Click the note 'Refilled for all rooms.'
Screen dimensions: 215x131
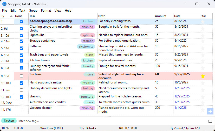(113, 83)
